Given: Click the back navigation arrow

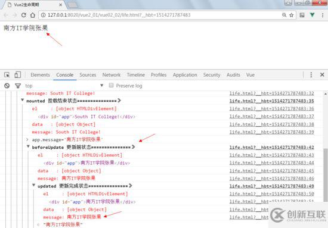Looking at the screenshot, I should 6,15.
